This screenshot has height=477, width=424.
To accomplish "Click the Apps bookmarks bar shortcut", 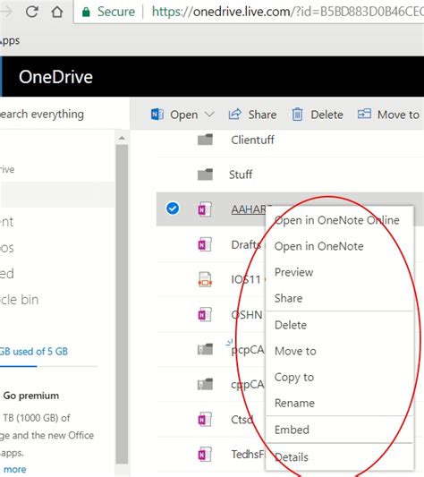I will [10, 41].
